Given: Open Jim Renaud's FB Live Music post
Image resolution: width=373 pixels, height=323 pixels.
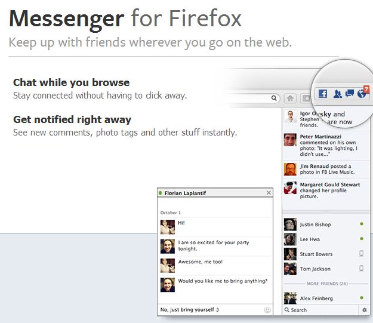Looking at the screenshot, I should click(x=326, y=170).
